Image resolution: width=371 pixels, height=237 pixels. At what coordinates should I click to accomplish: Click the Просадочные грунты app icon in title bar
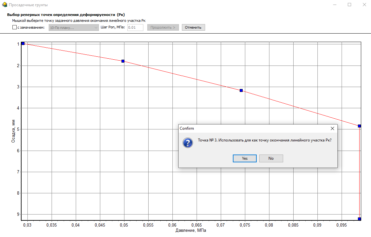[5, 5]
